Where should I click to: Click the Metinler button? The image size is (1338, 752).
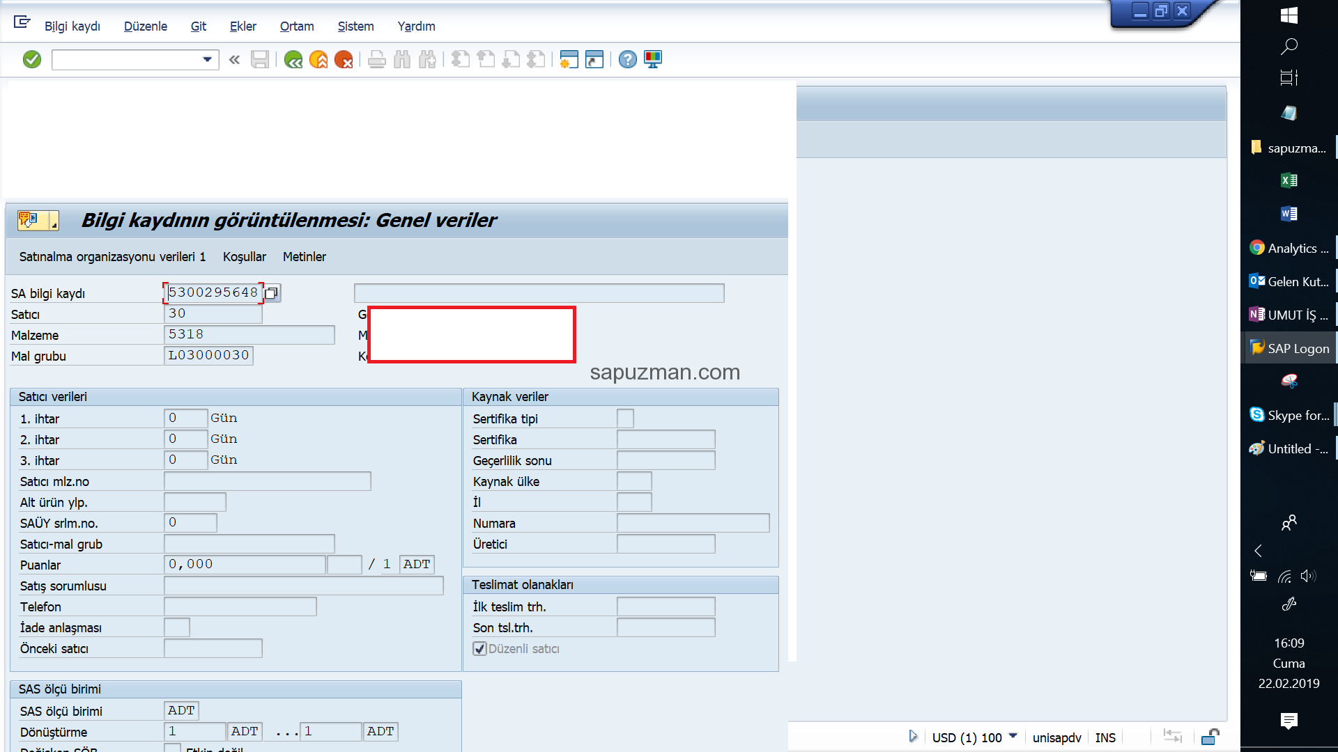tap(304, 256)
